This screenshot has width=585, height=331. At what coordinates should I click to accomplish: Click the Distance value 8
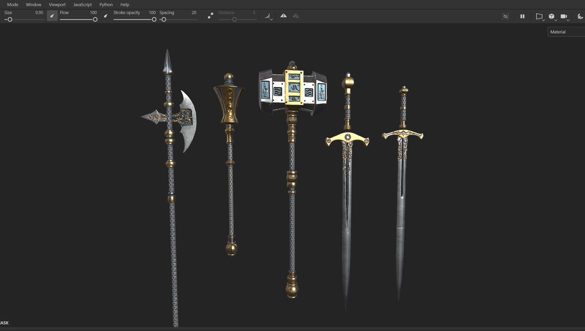coord(253,13)
